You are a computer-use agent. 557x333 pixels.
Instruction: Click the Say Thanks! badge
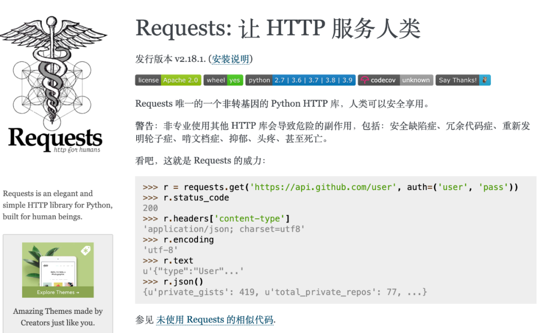tap(462, 80)
